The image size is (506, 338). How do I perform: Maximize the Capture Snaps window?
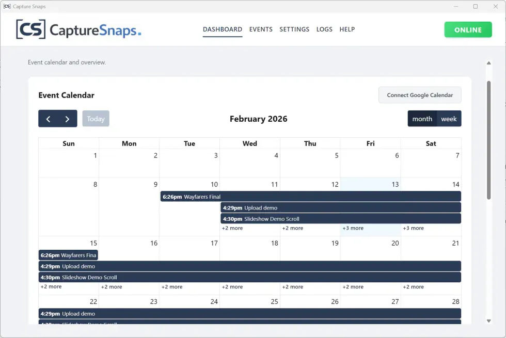click(x=476, y=6)
